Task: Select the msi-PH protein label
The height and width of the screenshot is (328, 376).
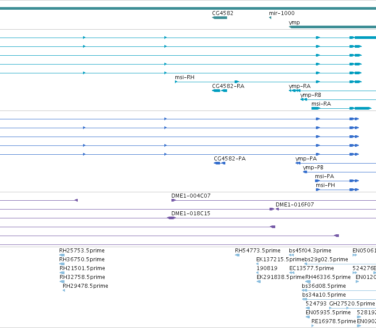Action: click(325, 185)
